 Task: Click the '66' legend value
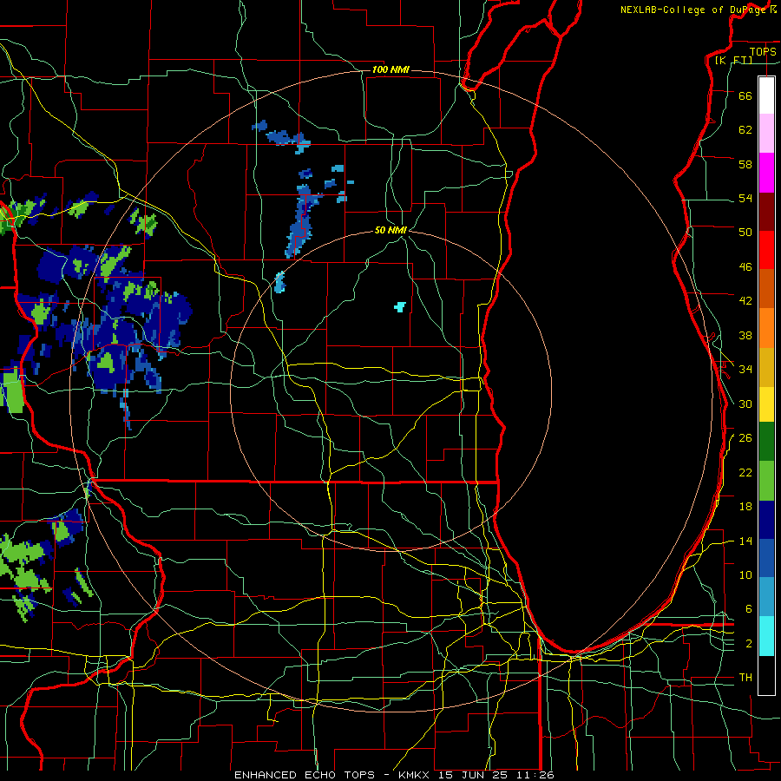[x=745, y=95]
